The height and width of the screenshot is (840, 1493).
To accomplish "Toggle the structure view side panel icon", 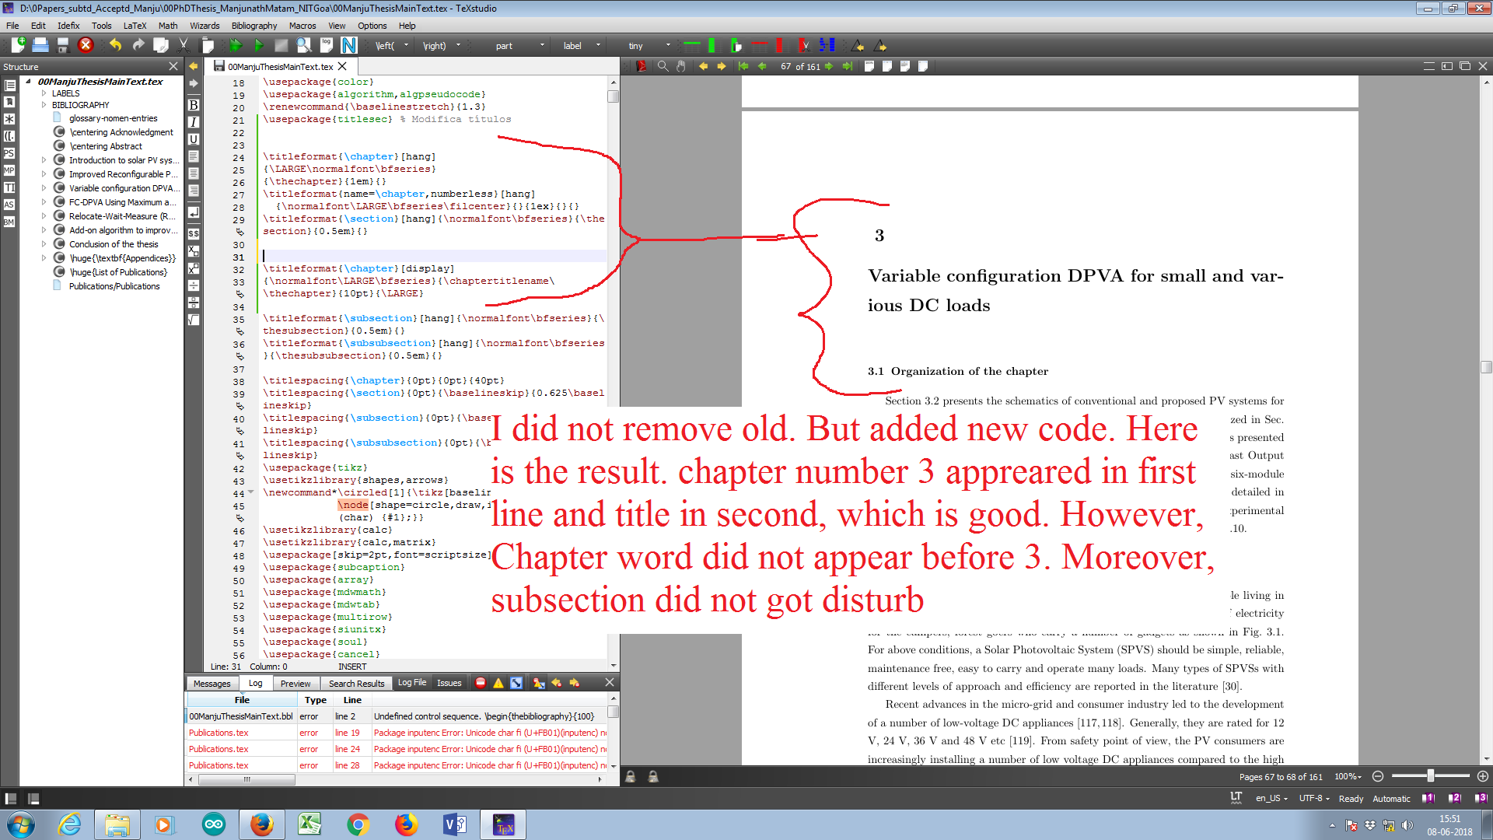I will click(x=9, y=85).
